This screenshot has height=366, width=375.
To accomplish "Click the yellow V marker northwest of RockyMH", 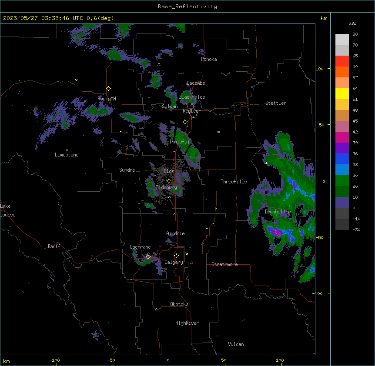I will point(76,80).
